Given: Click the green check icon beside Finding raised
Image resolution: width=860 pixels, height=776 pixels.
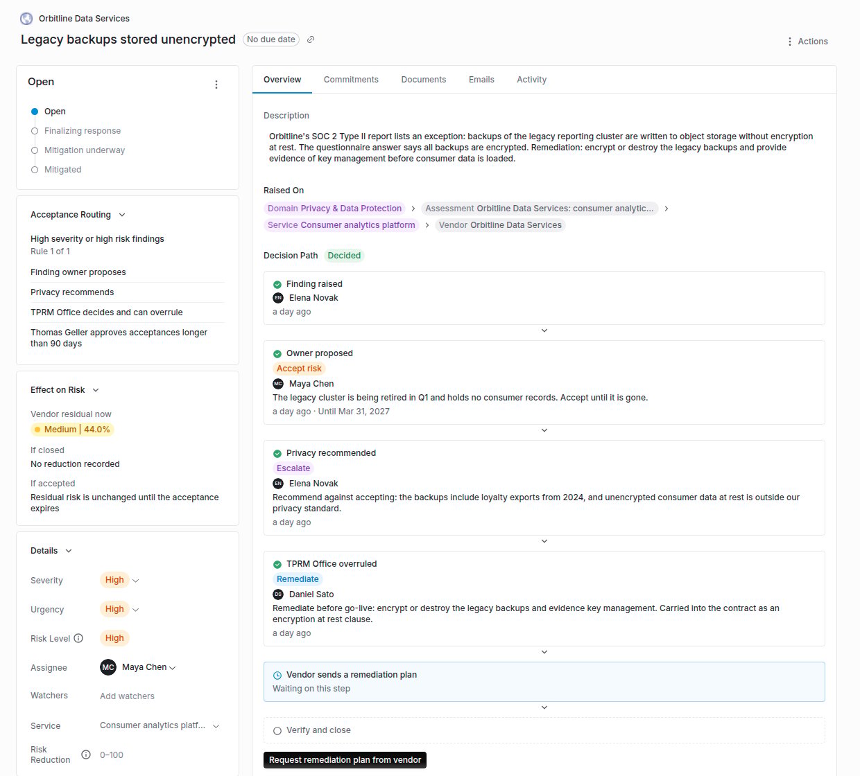Looking at the screenshot, I should (x=277, y=284).
